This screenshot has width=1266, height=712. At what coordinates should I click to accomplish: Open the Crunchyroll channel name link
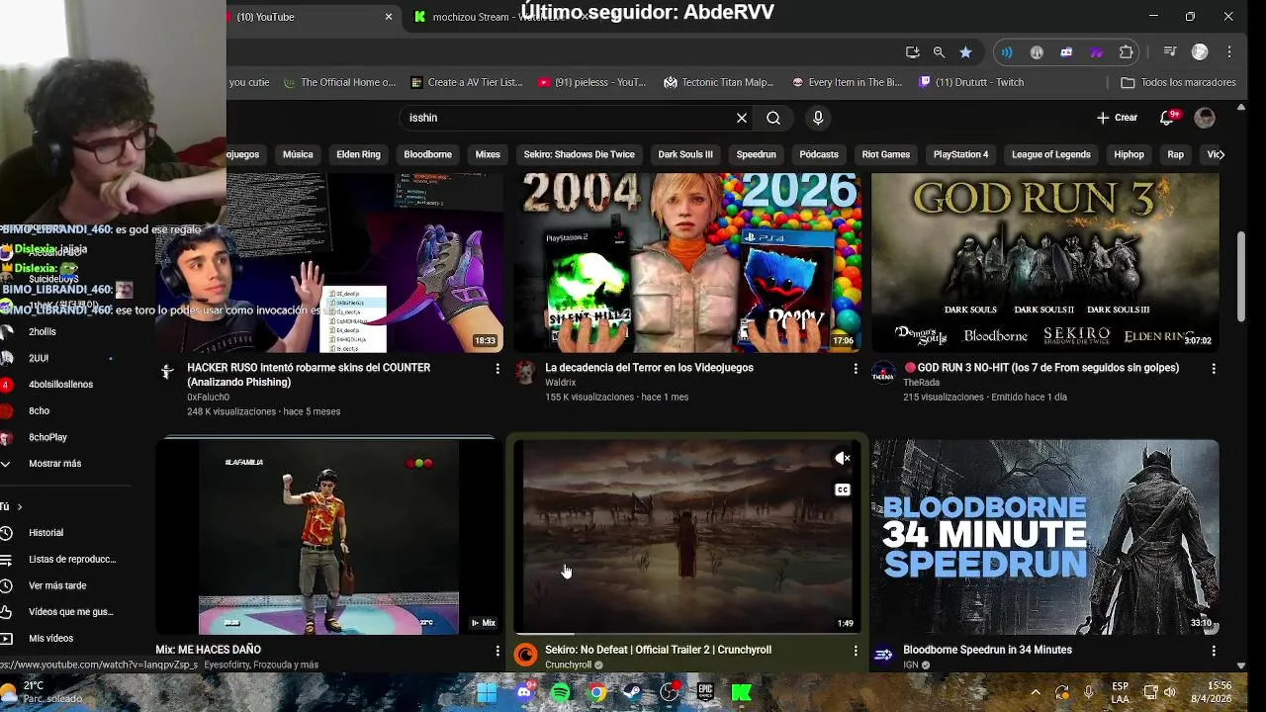coord(568,666)
